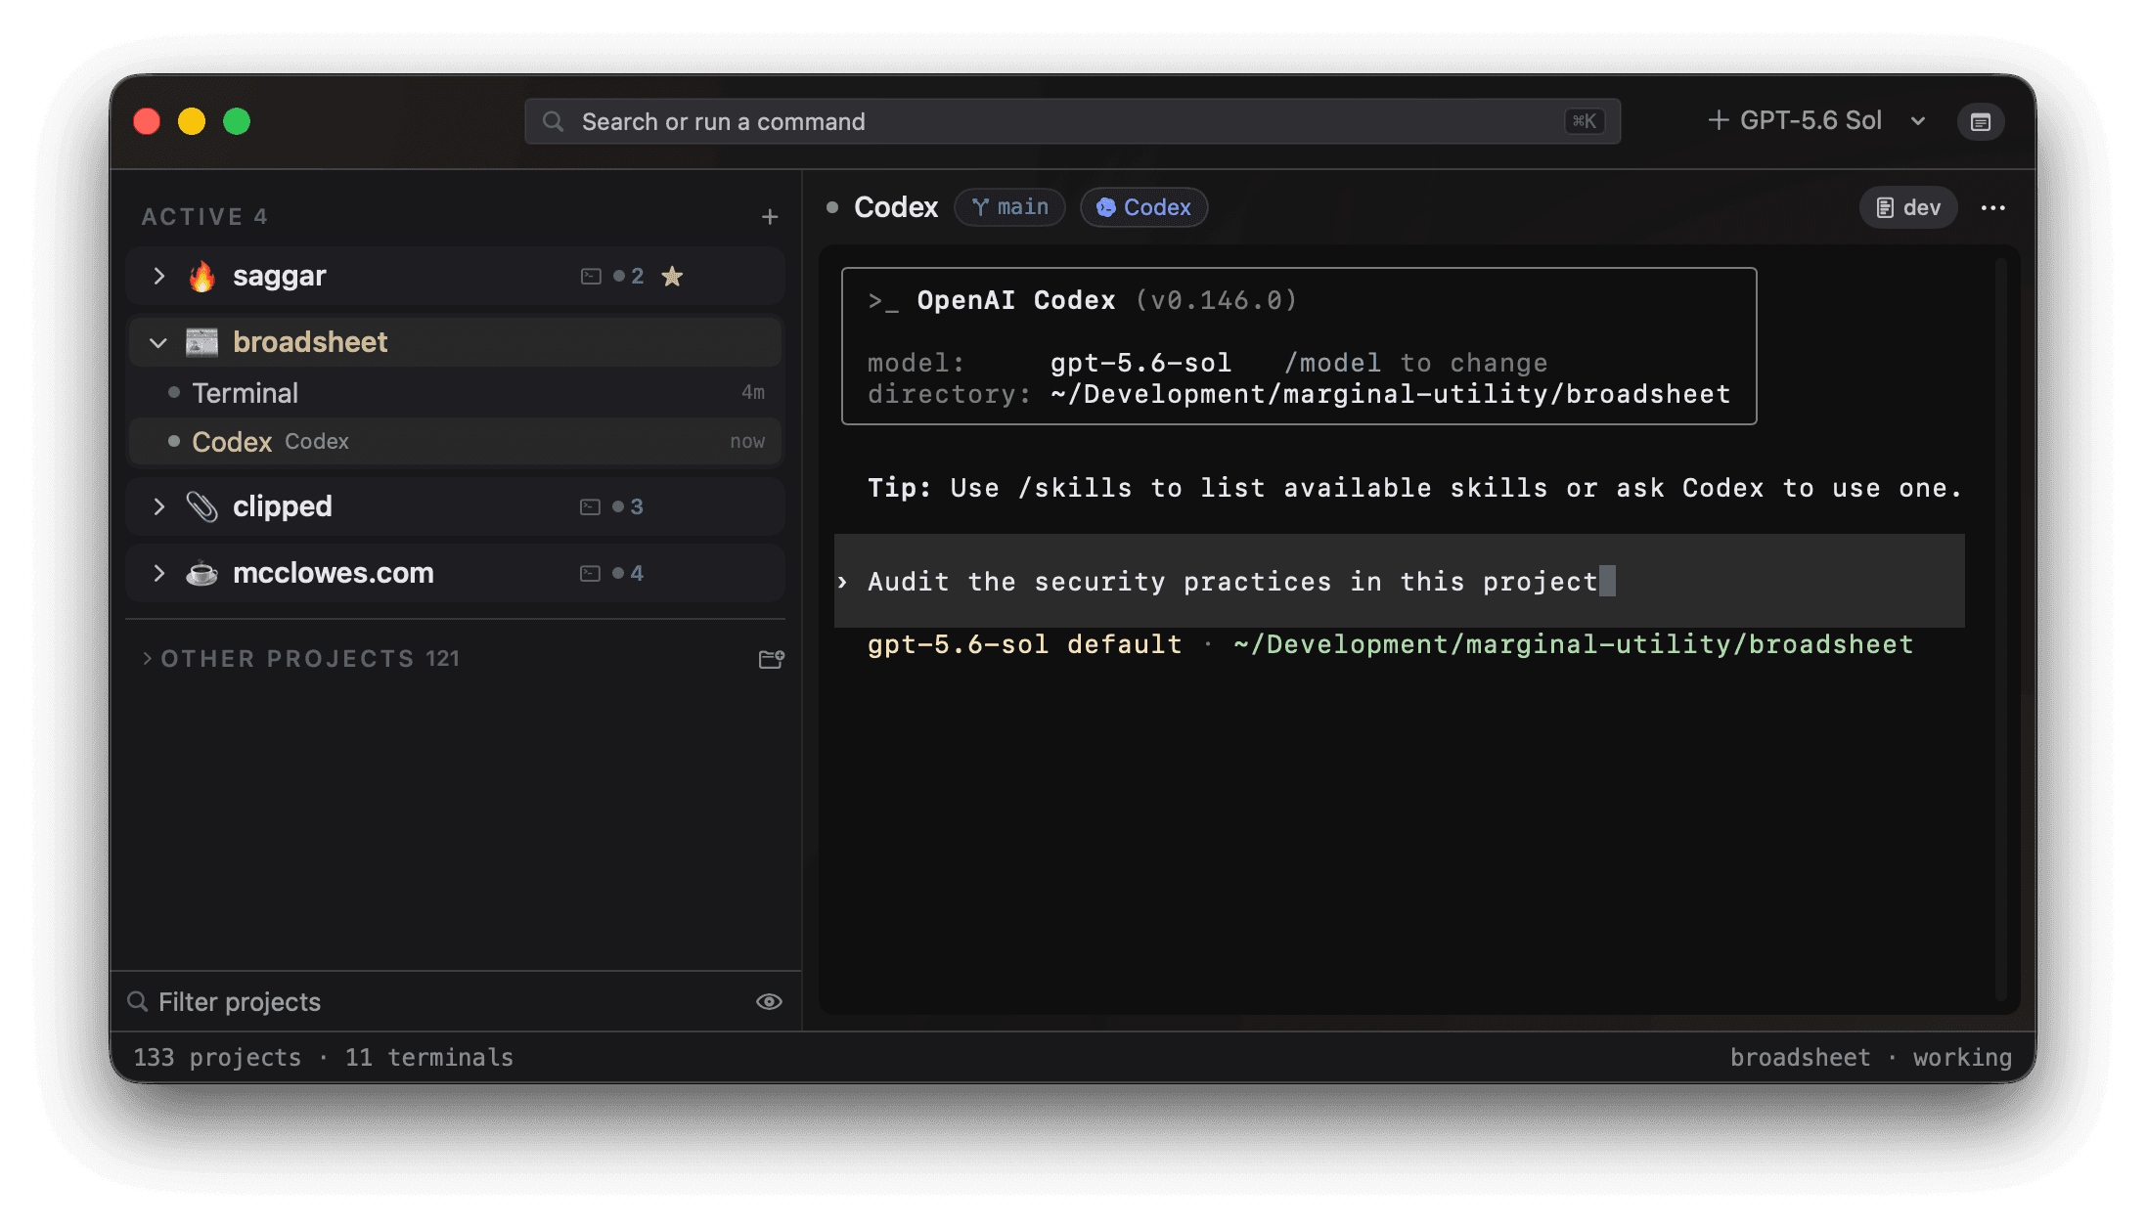Viewport: 2146px width, 1228px height.
Task: Click the terminal count icon in clipped row
Action: point(590,507)
